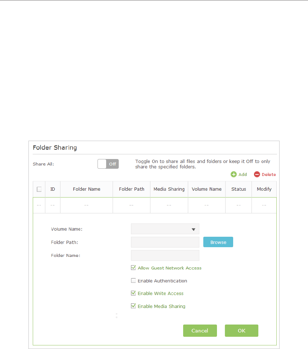Click the Folder Path column header
308x349 pixels.
pyautogui.click(x=132, y=189)
